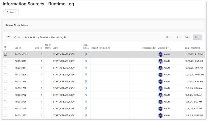This screenshot has width=208, height=121.
Task: Click the 12/10/25, 10:00 AM timestamp
Action: (x=194, y=75)
